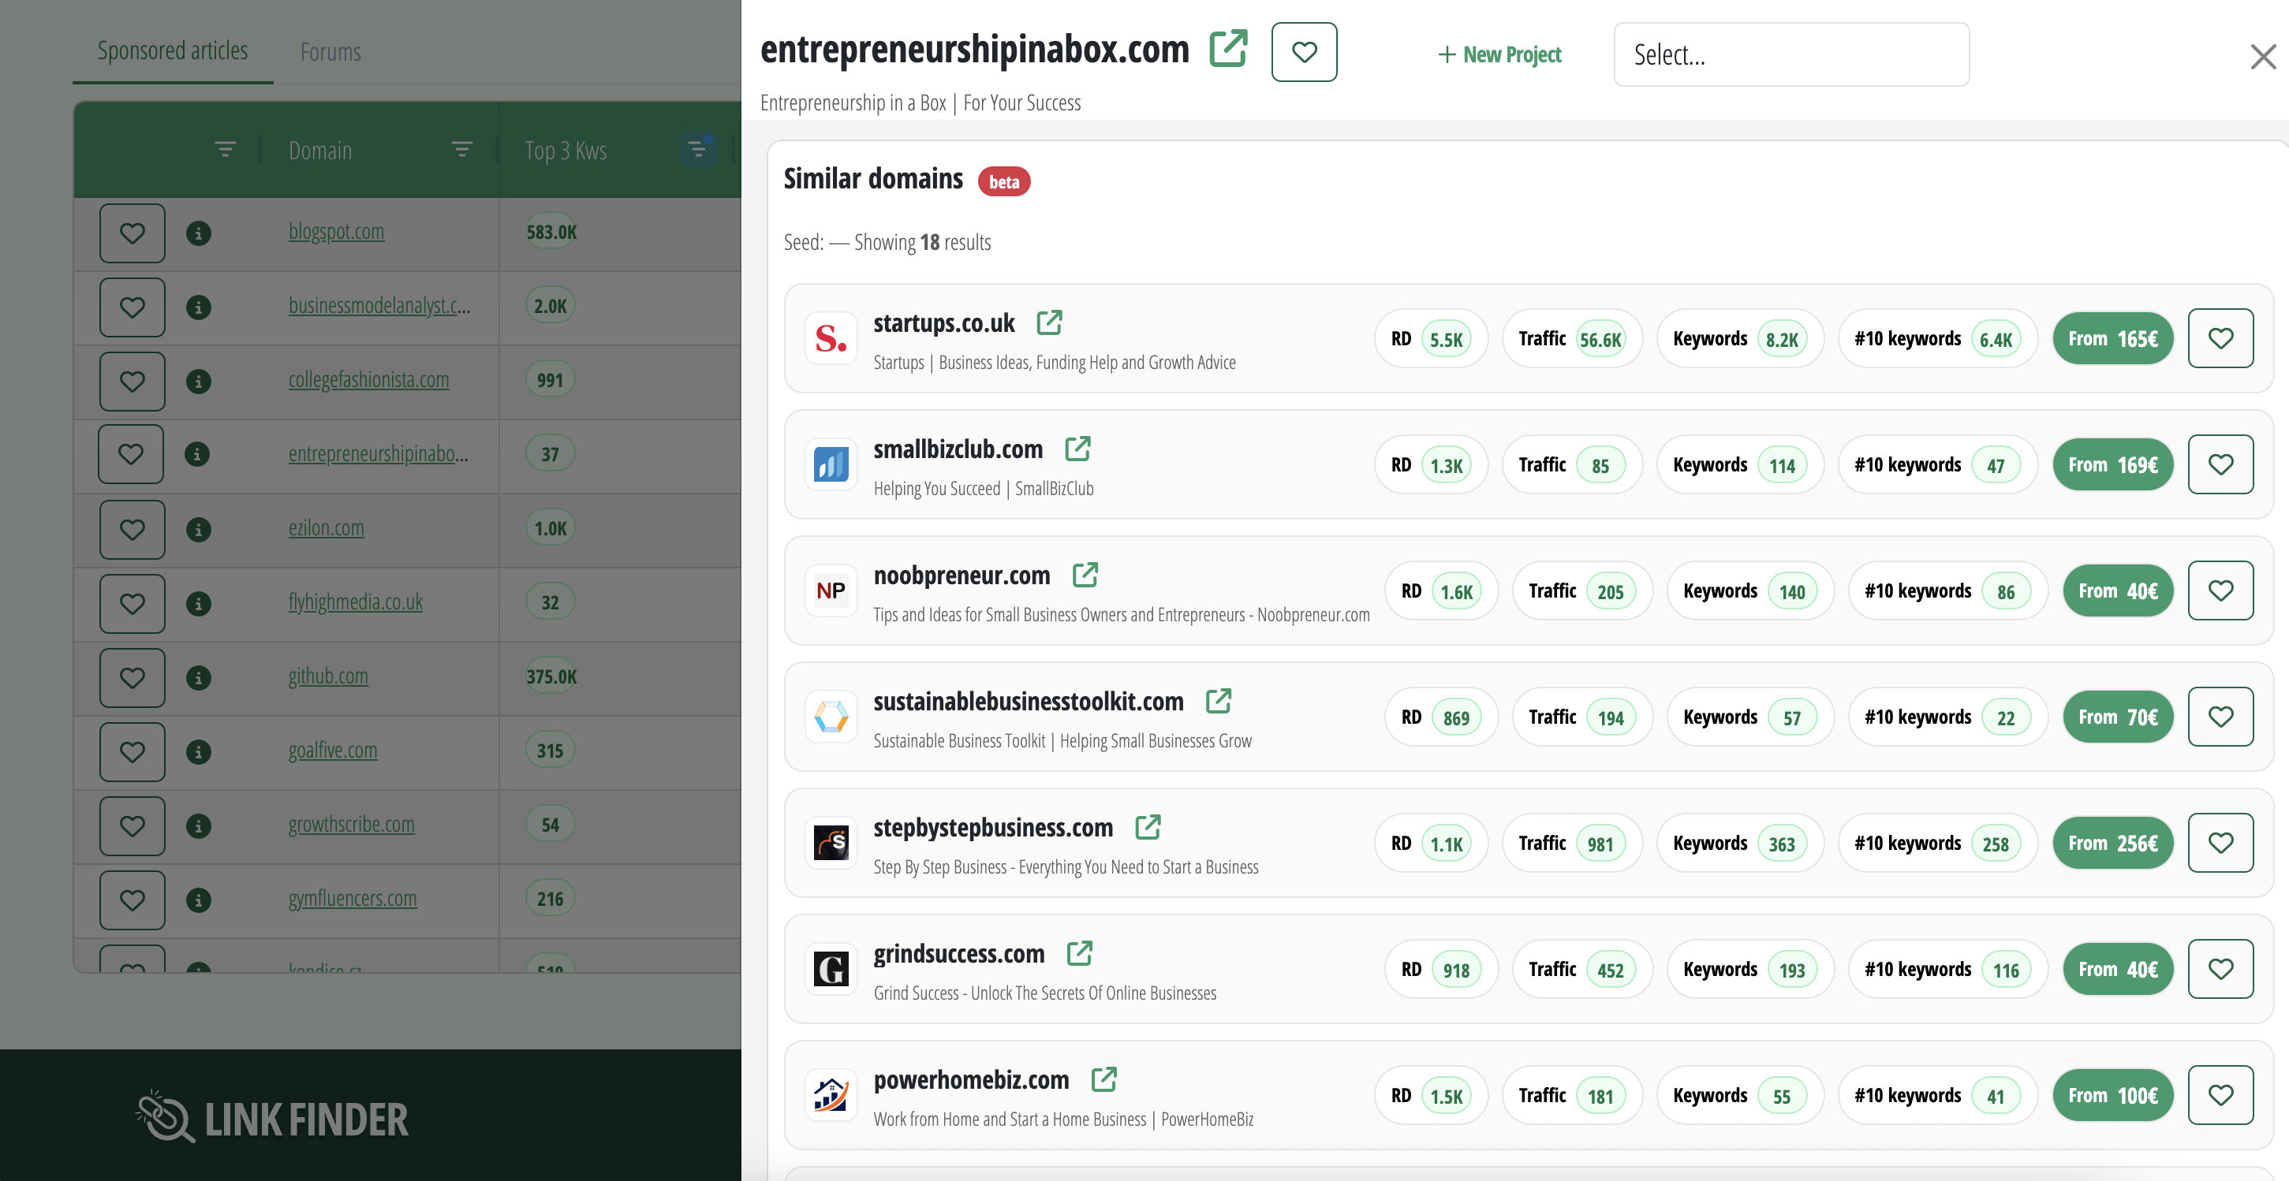
Task: Open powerhomebiz.com external link icon
Action: 1103,1079
